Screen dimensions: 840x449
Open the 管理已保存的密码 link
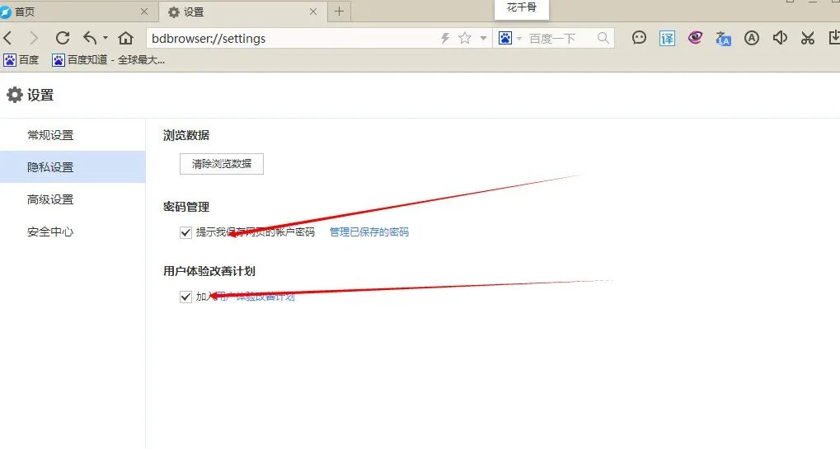click(368, 232)
